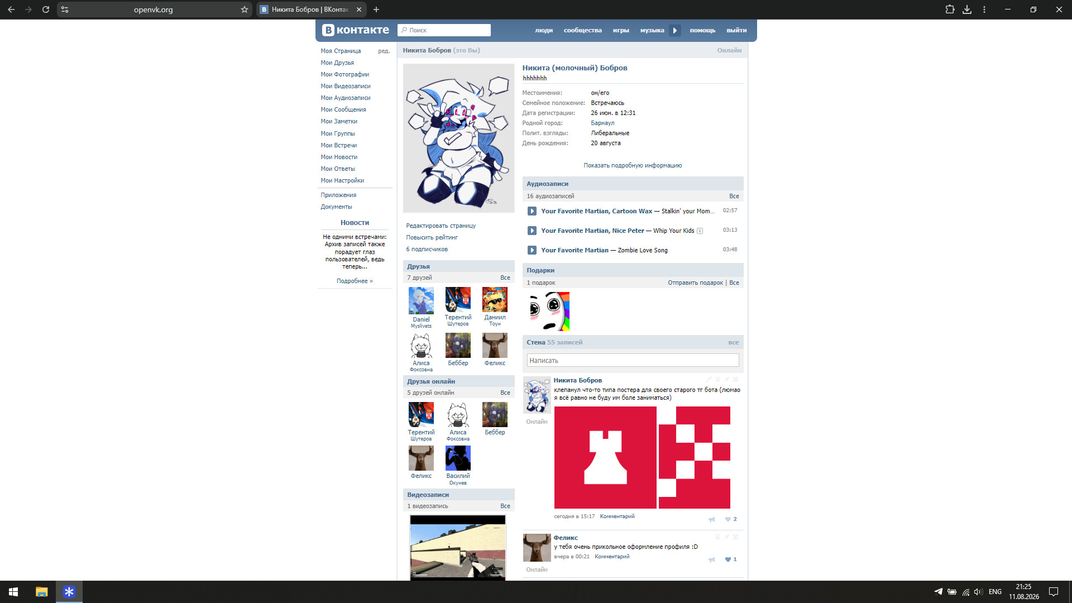Open the 6 подписчиков list
The width and height of the screenshot is (1072, 603).
427,249
